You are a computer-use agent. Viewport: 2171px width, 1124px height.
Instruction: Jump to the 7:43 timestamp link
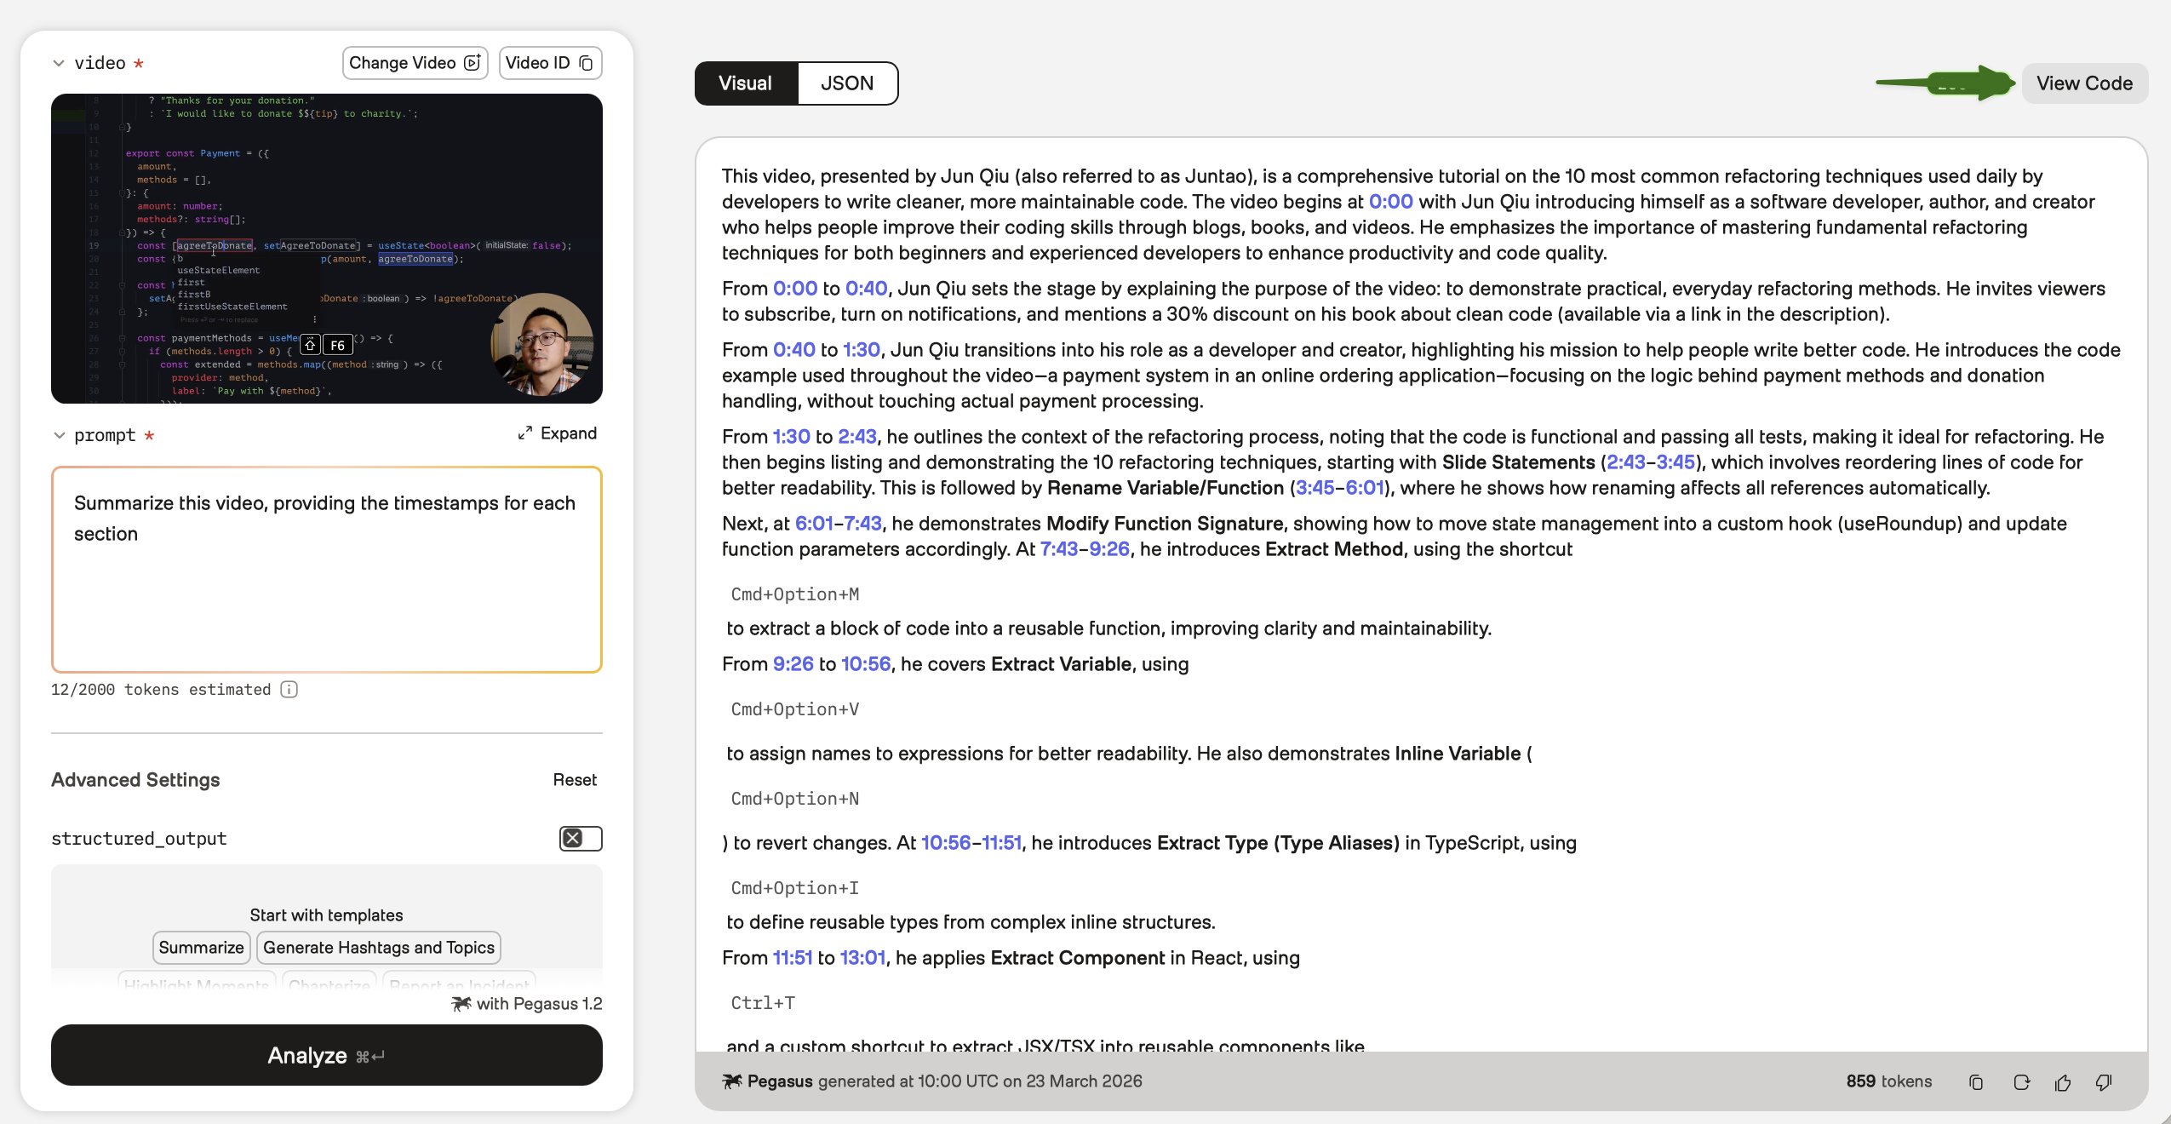click(1058, 549)
